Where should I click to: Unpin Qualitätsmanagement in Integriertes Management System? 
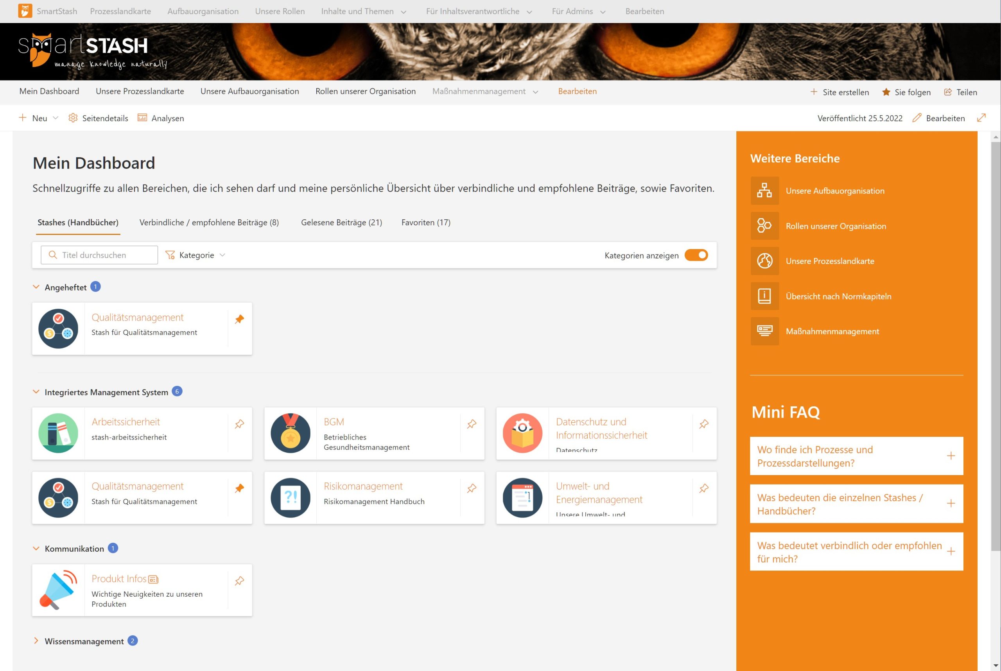(240, 488)
